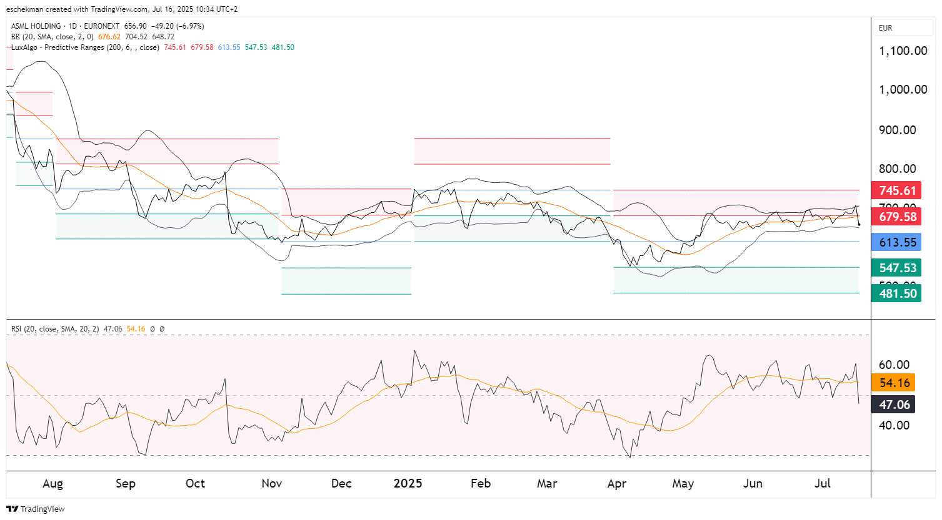Click the red 679.58 price label
The image size is (942, 520).
tap(898, 217)
